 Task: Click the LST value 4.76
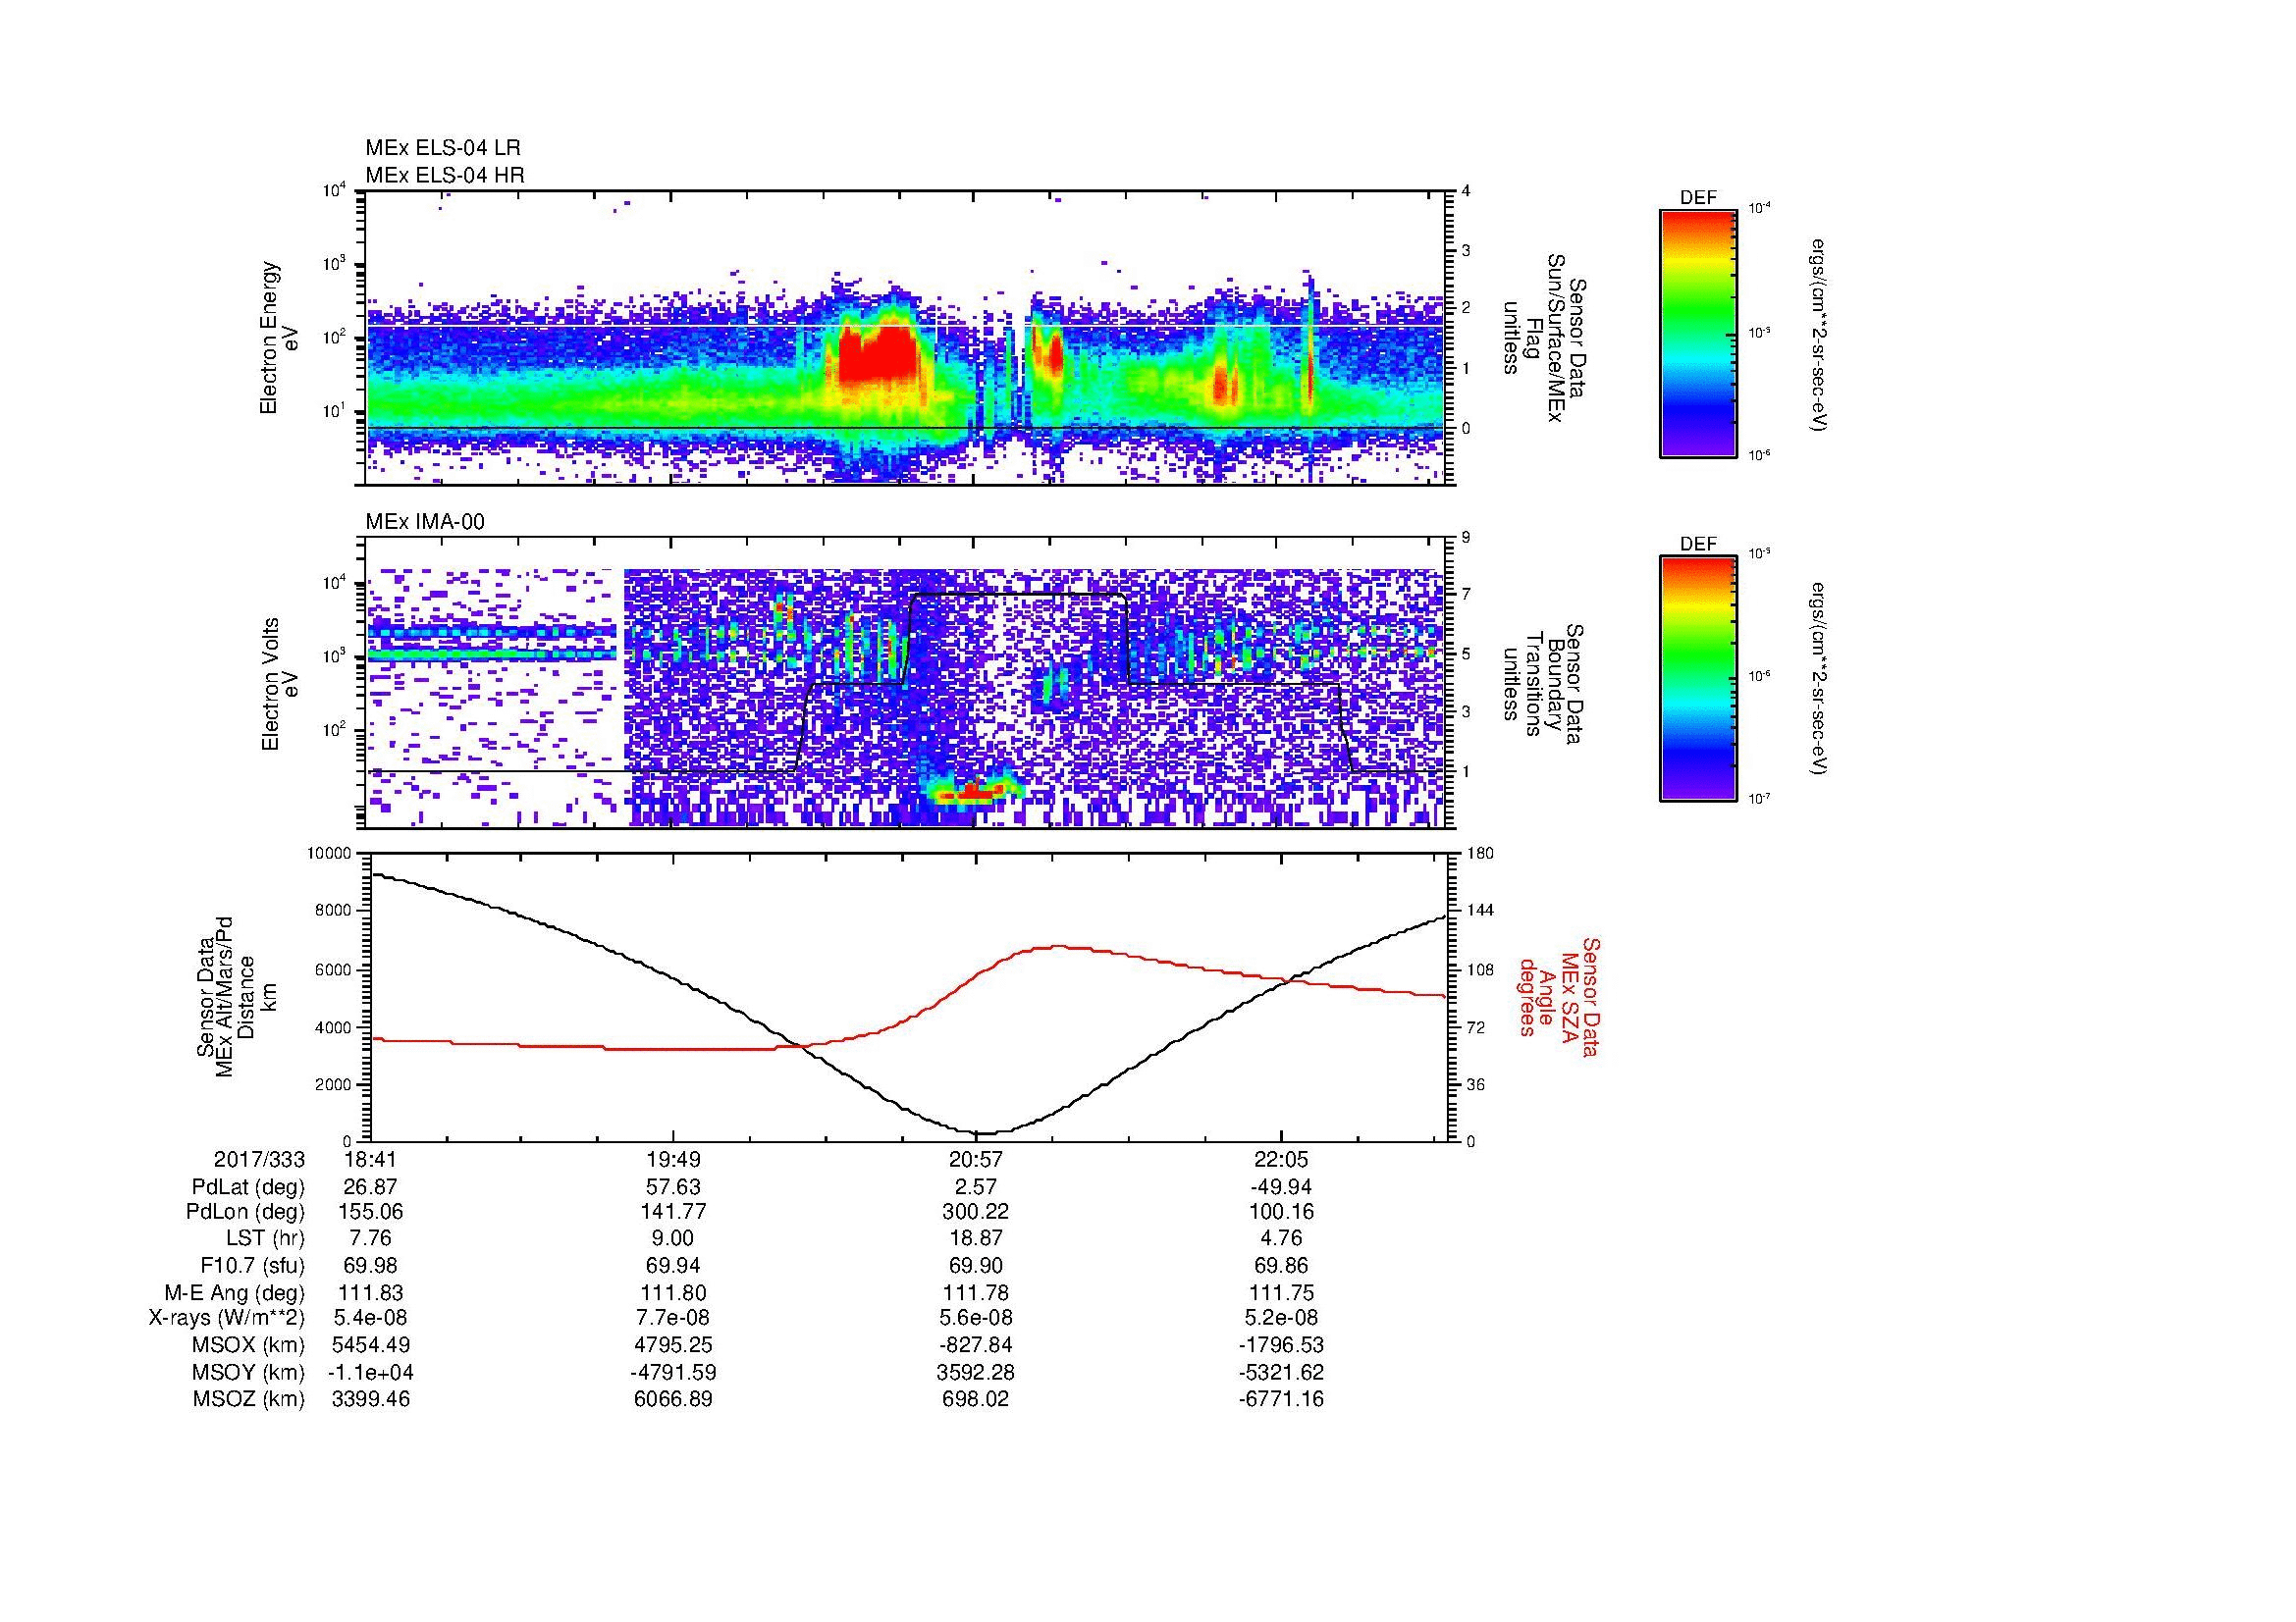[1280, 1239]
